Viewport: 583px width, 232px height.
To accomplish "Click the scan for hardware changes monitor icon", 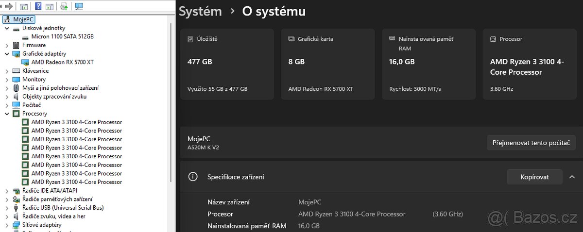I will tap(79, 6).
